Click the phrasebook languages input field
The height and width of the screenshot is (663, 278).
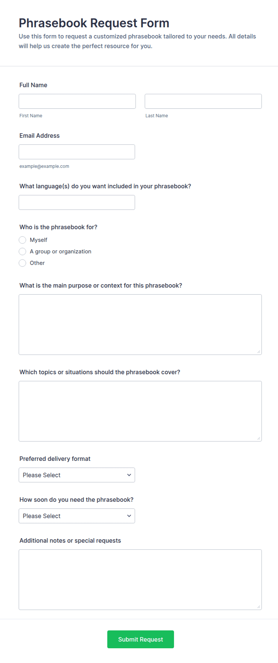[77, 202]
